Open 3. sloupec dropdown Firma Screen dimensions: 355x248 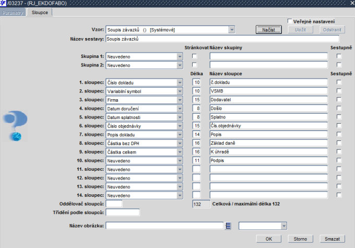click(x=180, y=100)
